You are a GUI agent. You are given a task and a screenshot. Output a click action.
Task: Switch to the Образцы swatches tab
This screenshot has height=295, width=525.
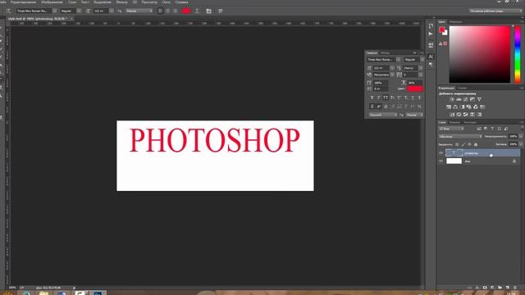click(x=456, y=22)
